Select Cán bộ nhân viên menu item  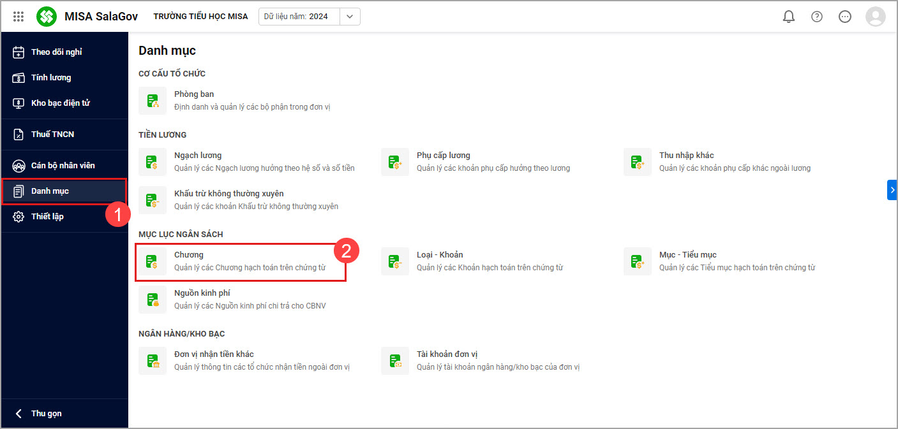tap(63, 166)
